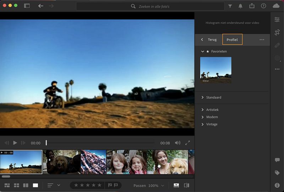Toggle the left sidebar panel icon
The height and width of the screenshot is (192, 284).
click(27, 6)
